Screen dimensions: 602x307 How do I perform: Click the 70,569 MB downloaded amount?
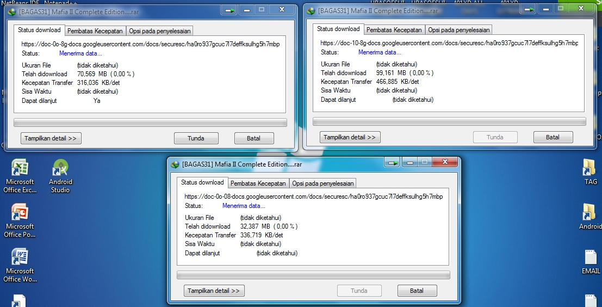92,74
